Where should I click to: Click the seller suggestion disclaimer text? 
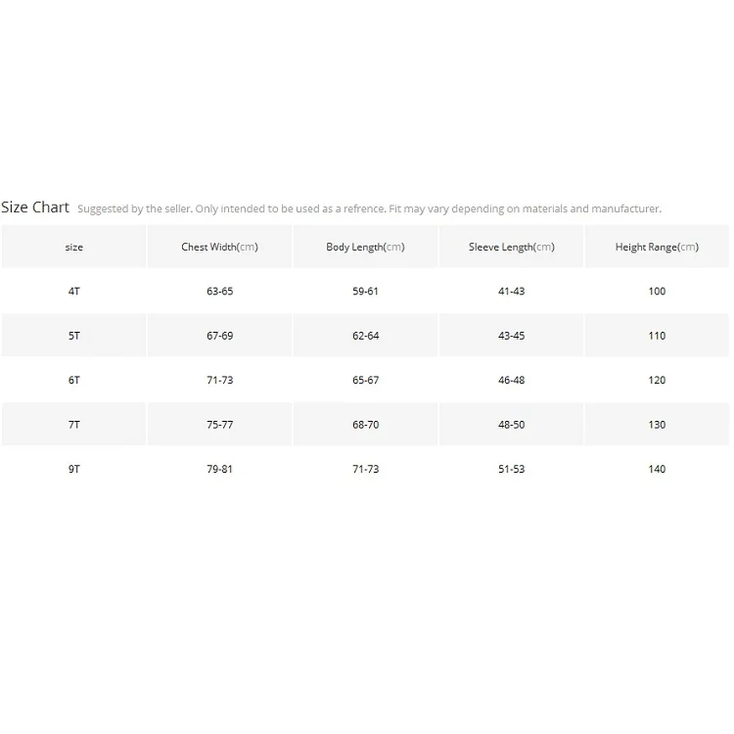coord(369,208)
